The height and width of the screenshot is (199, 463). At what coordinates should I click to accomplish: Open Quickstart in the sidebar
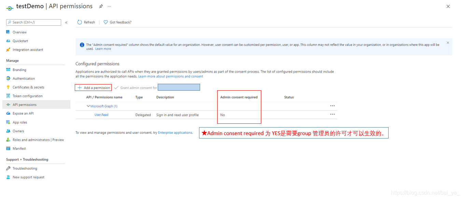point(20,41)
